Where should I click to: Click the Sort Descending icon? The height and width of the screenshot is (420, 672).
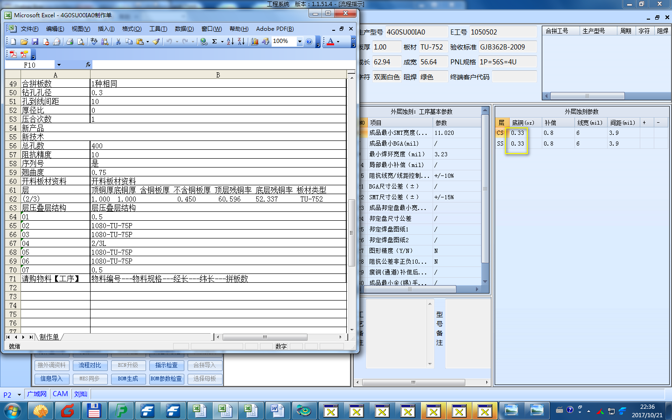[x=241, y=42]
